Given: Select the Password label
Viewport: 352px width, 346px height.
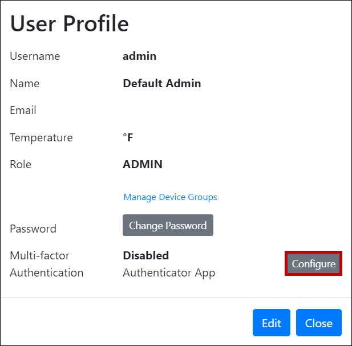Looking at the screenshot, I should coord(33,229).
